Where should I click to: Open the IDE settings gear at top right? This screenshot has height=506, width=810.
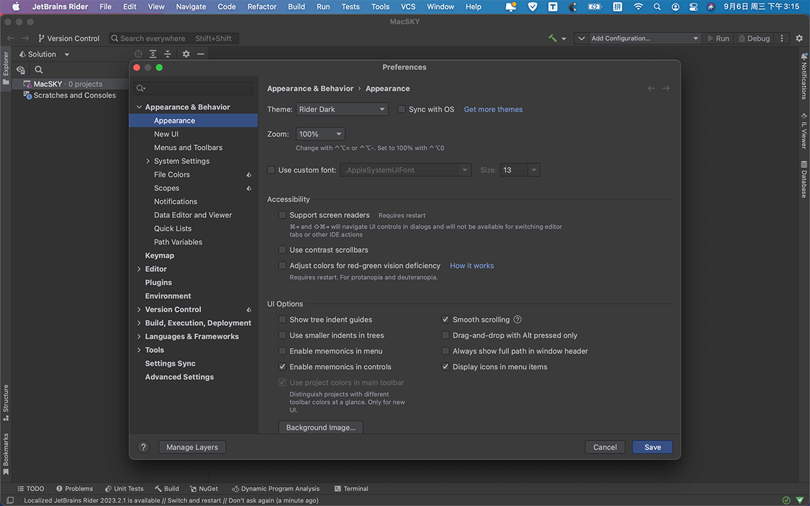[x=799, y=38]
